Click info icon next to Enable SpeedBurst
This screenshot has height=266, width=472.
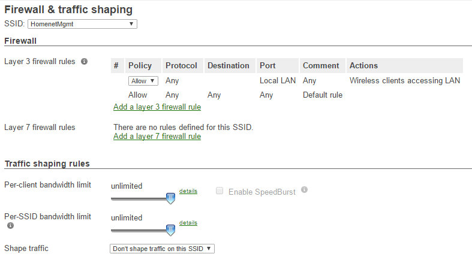click(x=305, y=190)
